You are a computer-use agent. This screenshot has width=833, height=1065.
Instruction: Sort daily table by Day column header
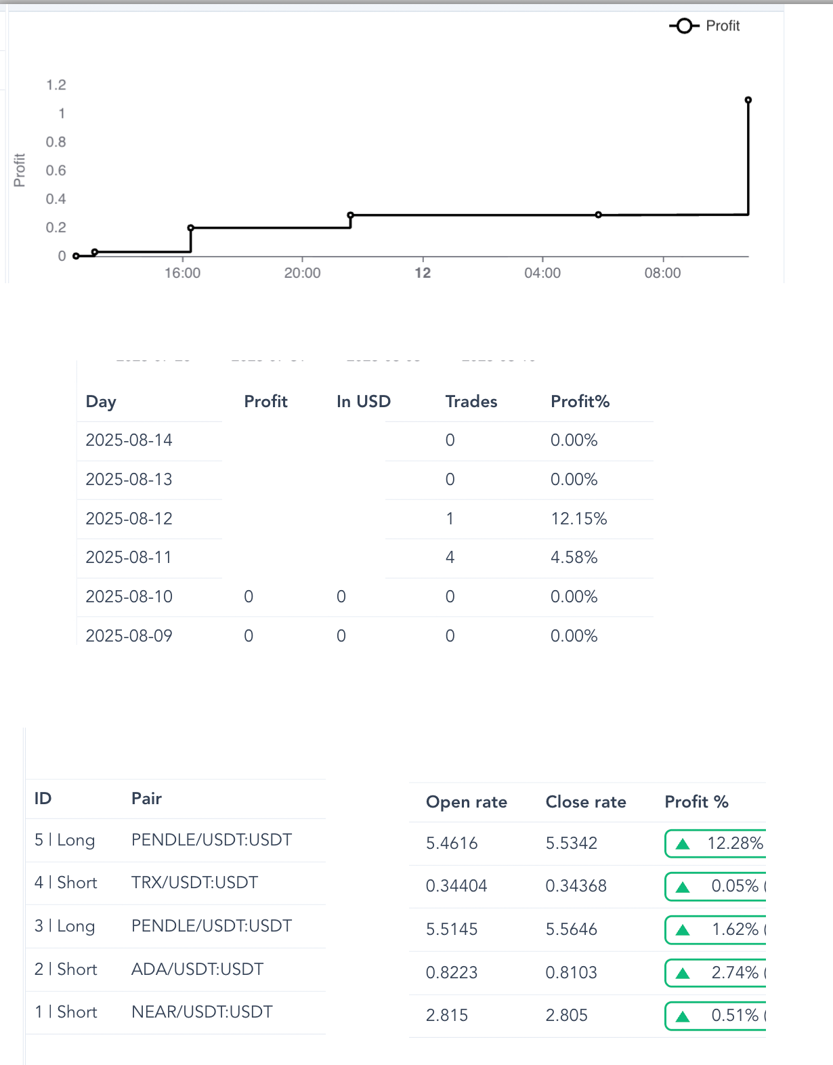(101, 402)
